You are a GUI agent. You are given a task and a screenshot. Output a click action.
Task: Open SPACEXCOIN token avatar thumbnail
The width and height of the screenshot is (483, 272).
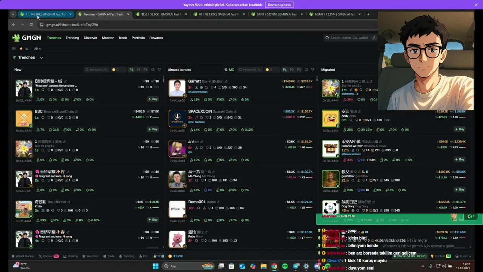pos(177,118)
